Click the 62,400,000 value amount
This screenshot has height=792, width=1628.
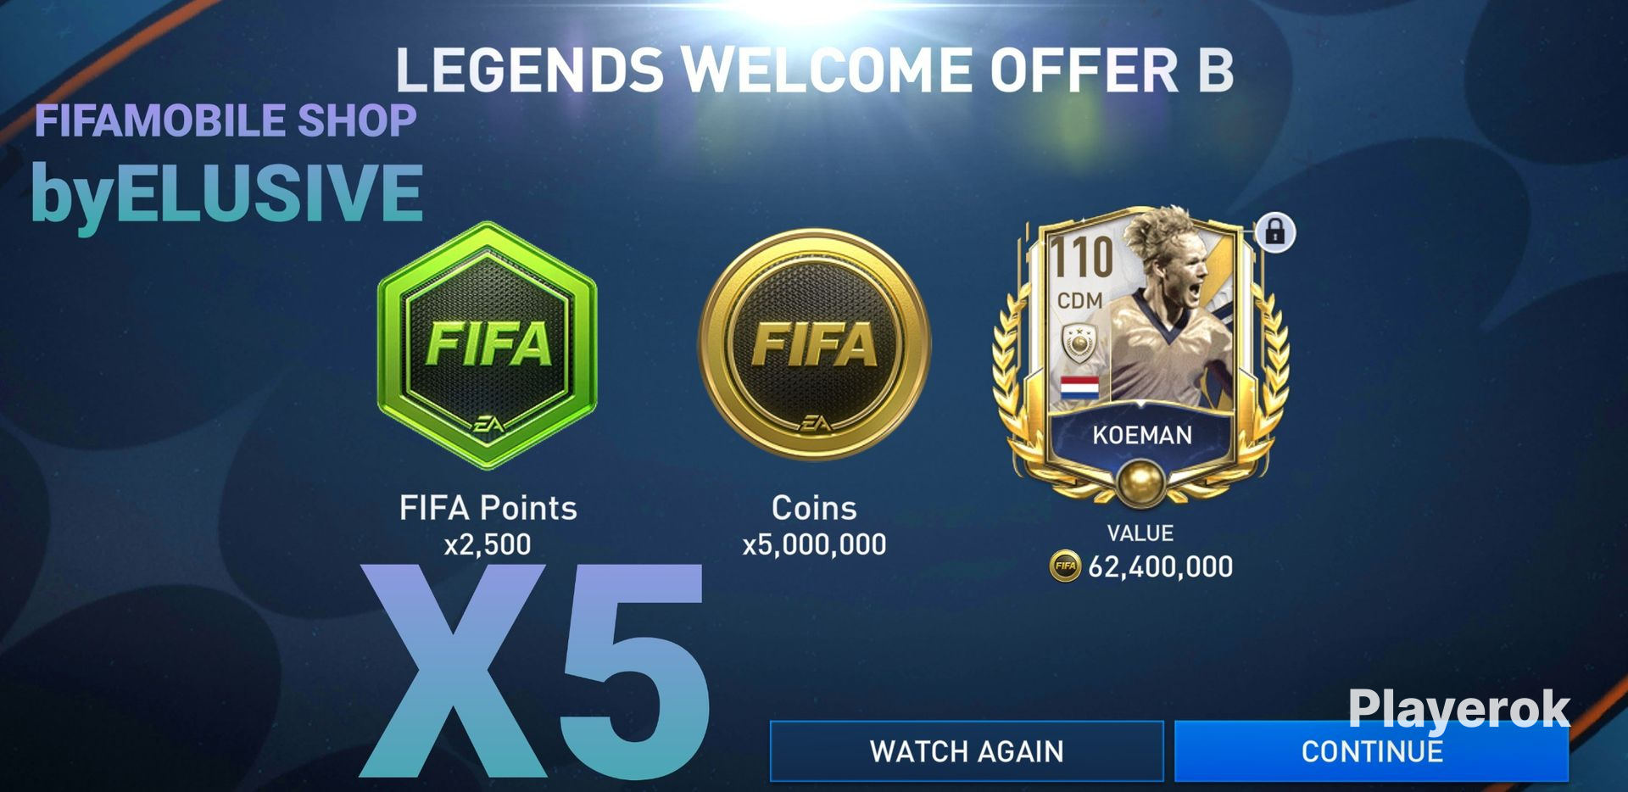1160,566
